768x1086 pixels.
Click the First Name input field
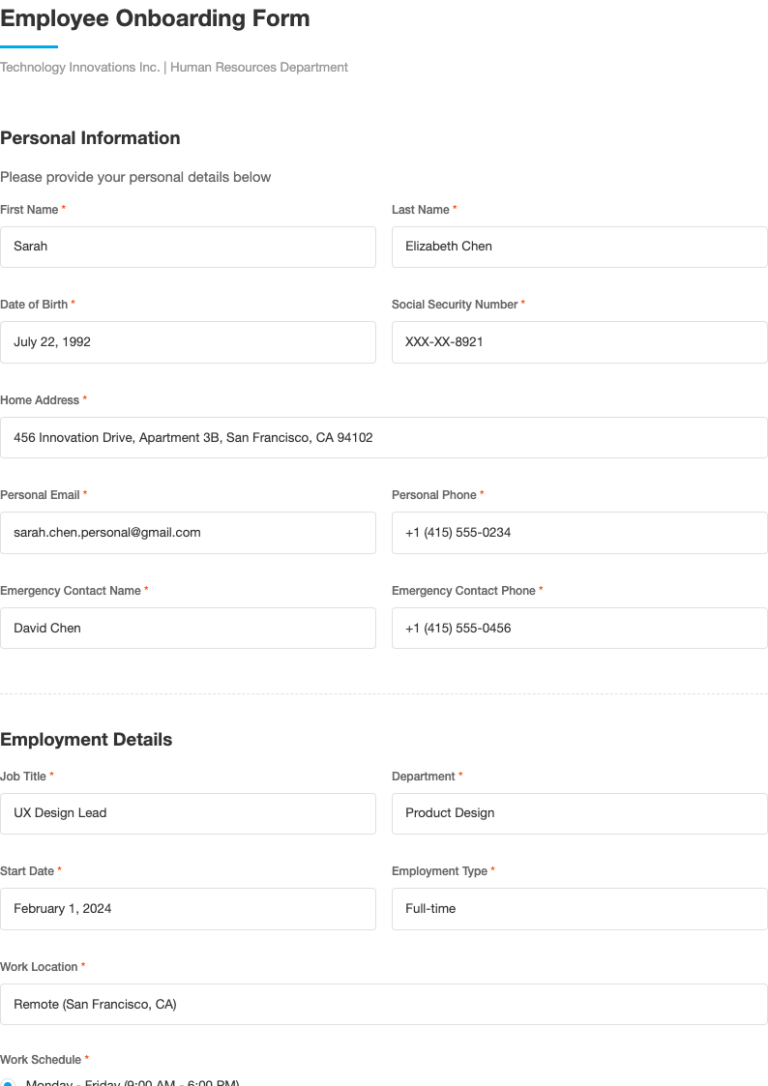(188, 247)
